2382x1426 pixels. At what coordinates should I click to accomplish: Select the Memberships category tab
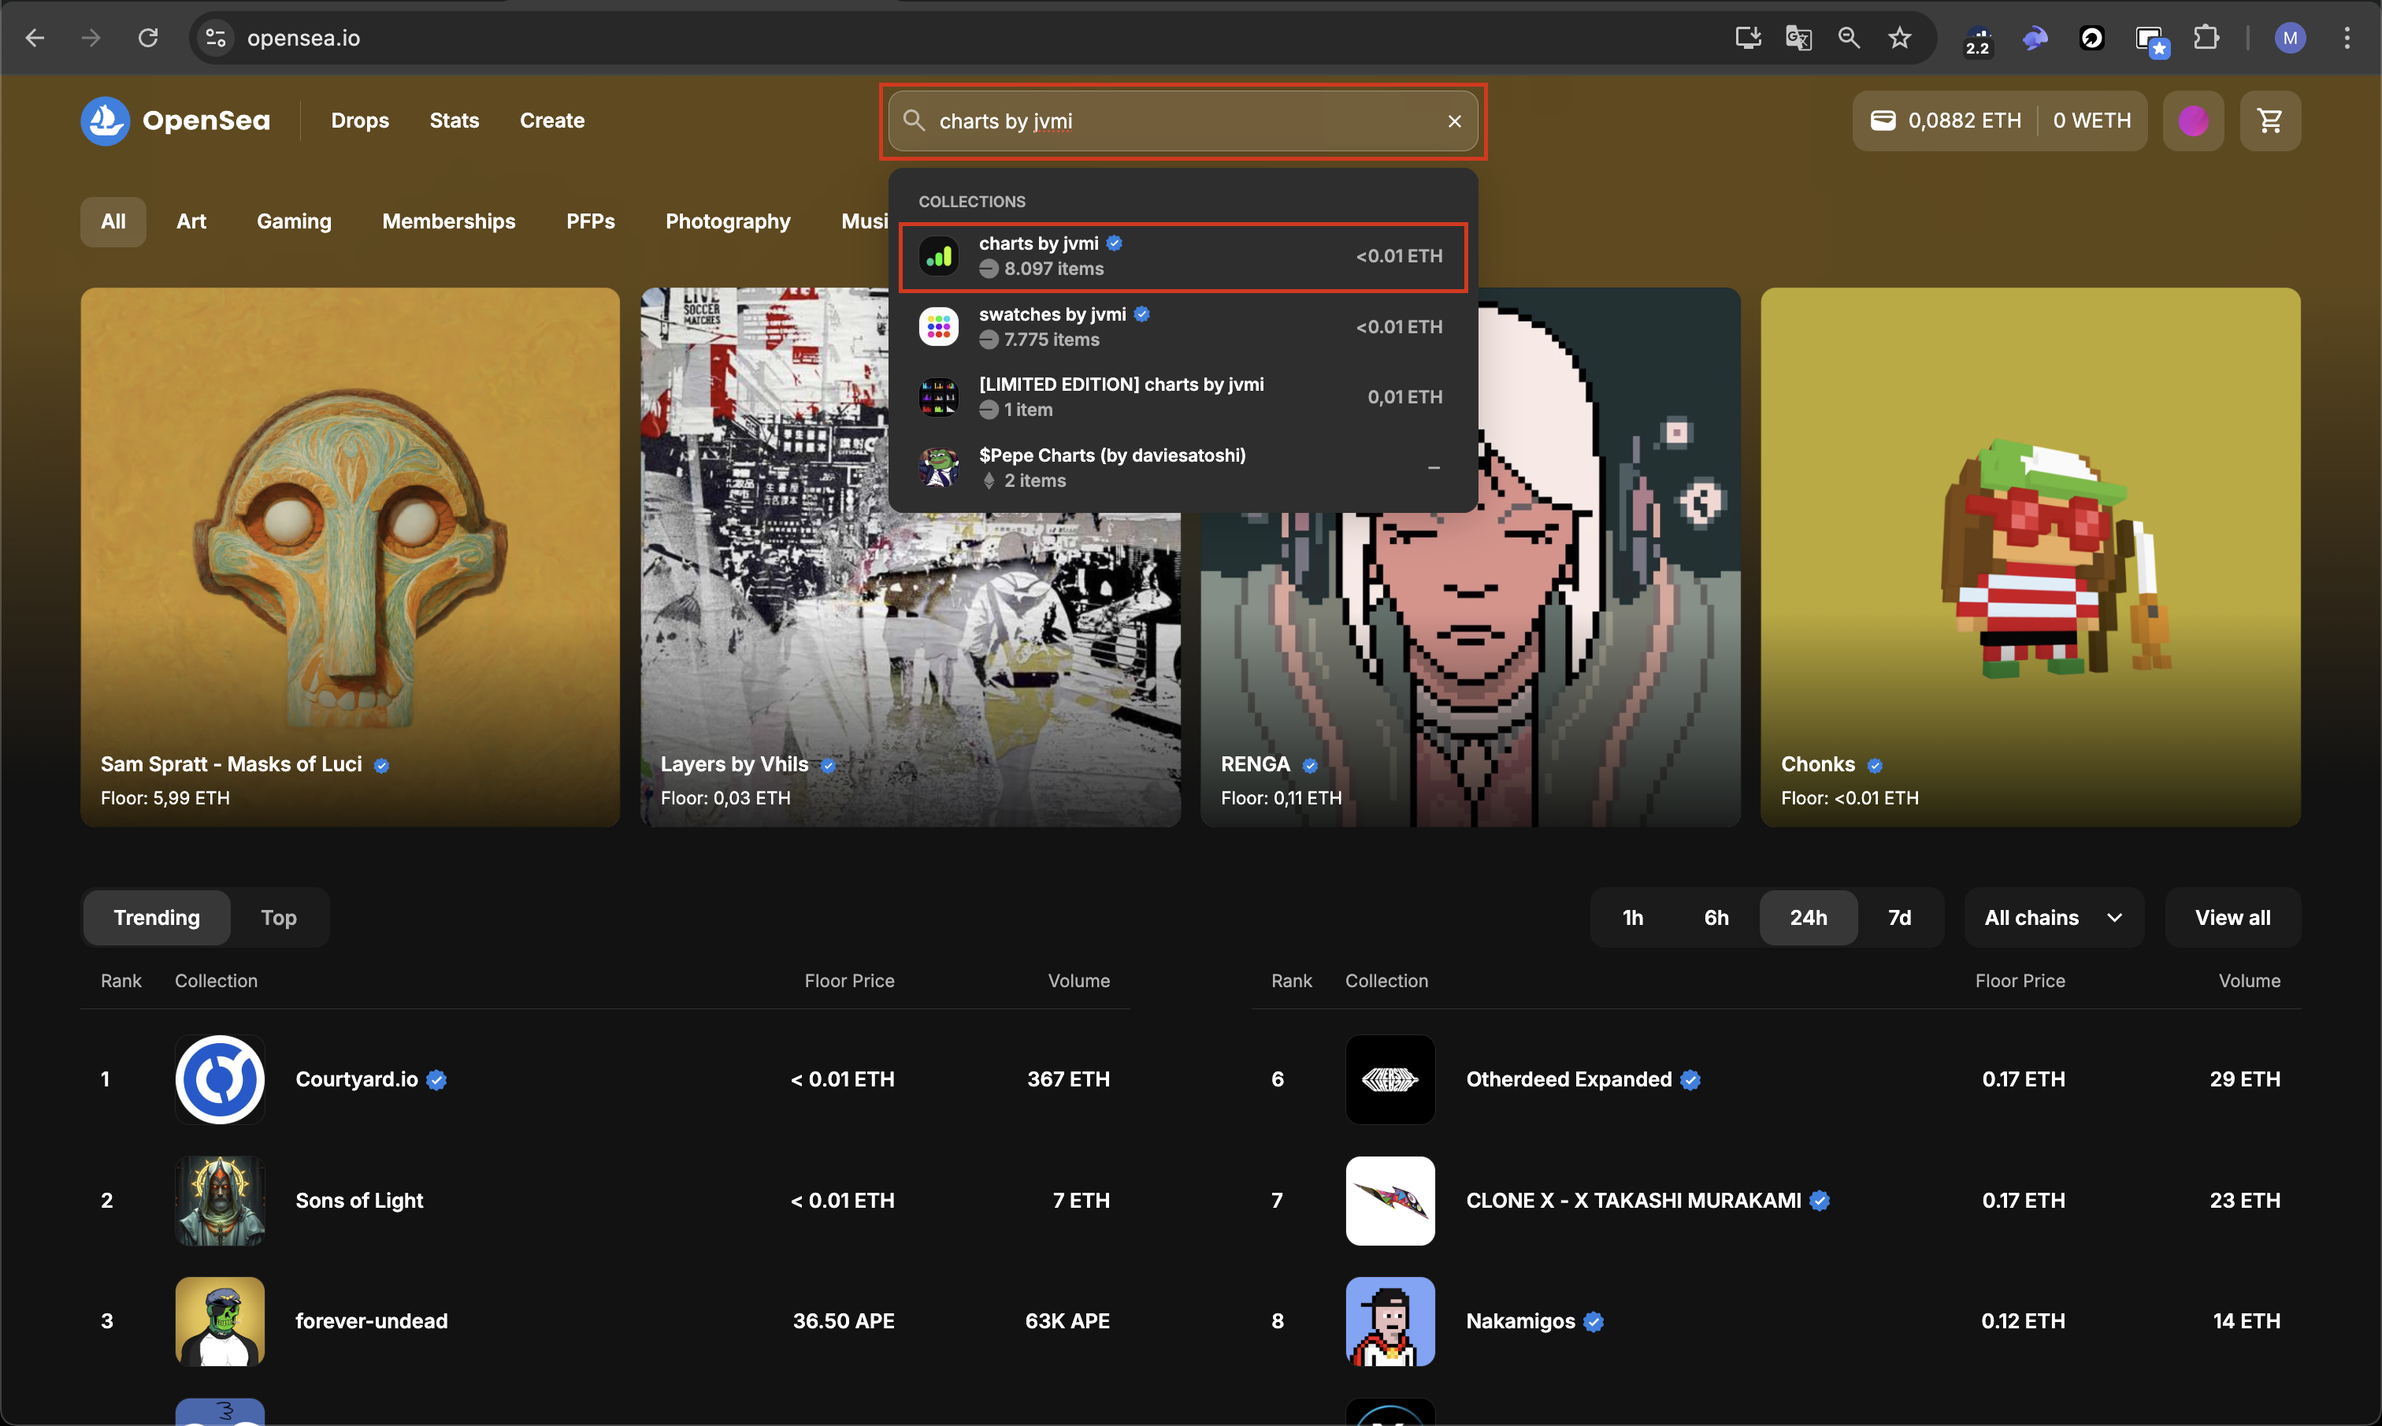click(x=448, y=222)
